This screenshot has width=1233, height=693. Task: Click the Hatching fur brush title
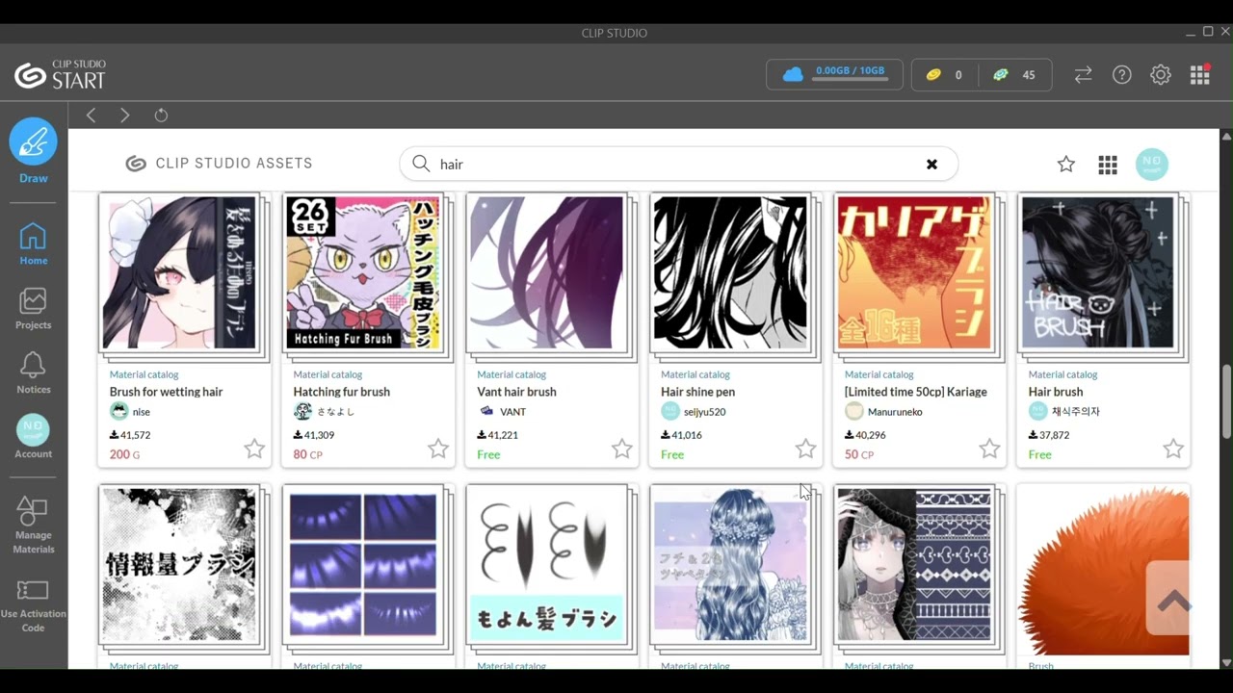341,392
